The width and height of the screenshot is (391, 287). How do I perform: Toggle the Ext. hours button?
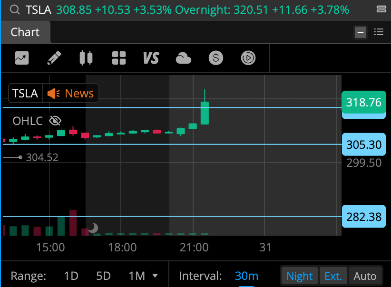point(333,276)
